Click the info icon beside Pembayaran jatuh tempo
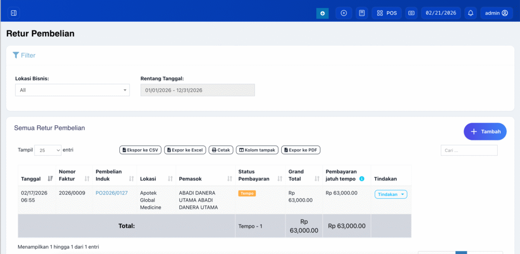Viewport: 520px width, 254px height. point(362,179)
